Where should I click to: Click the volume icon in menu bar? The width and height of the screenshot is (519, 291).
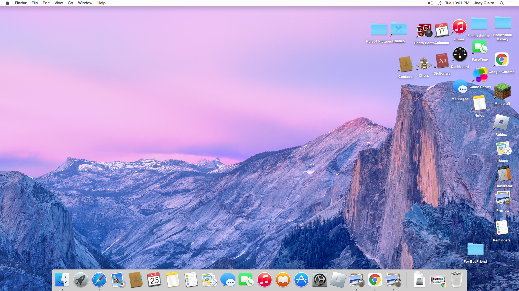430,3
